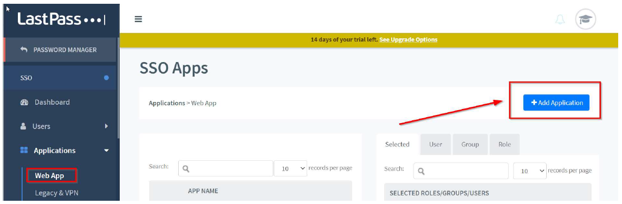This screenshot has width=622, height=204.
Task: Open records per page dropdown in app list
Action: [290, 168]
